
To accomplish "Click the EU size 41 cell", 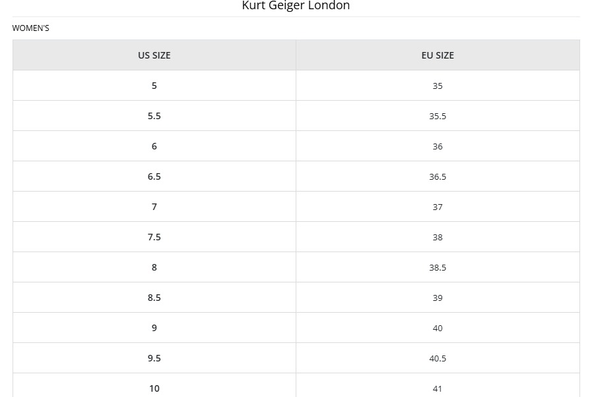I will pos(438,385).
